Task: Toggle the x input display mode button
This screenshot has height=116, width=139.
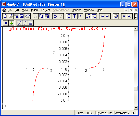Action: (6, 23)
